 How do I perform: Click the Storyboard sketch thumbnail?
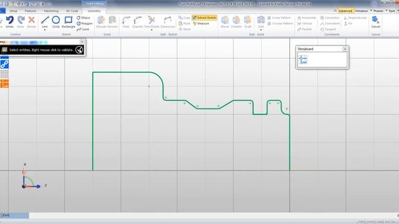pyautogui.click(x=302, y=60)
